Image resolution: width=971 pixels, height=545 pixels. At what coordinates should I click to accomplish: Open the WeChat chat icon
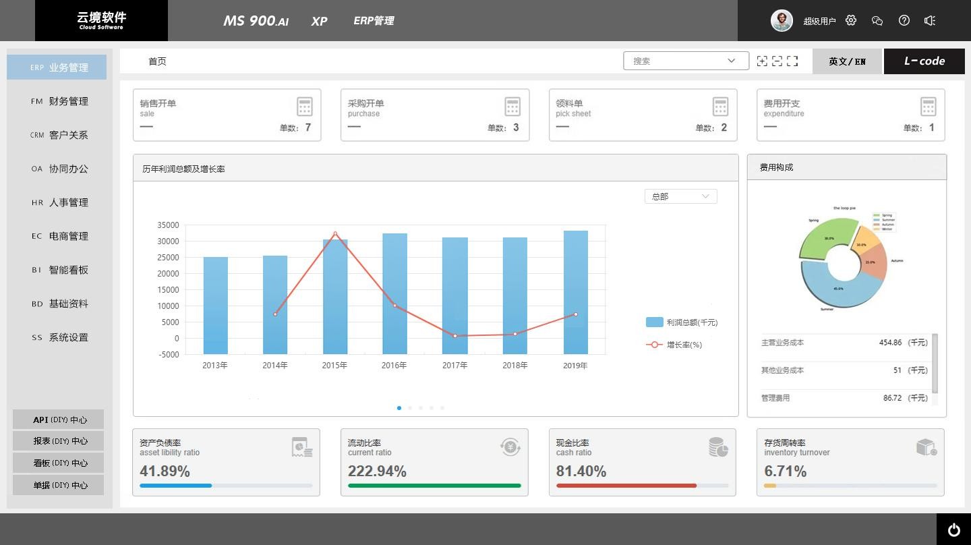pyautogui.click(x=877, y=20)
